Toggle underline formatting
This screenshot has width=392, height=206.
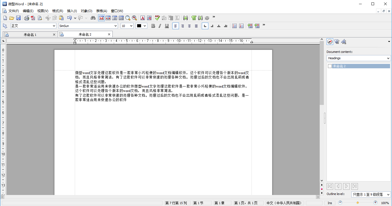tap(167, 26)
